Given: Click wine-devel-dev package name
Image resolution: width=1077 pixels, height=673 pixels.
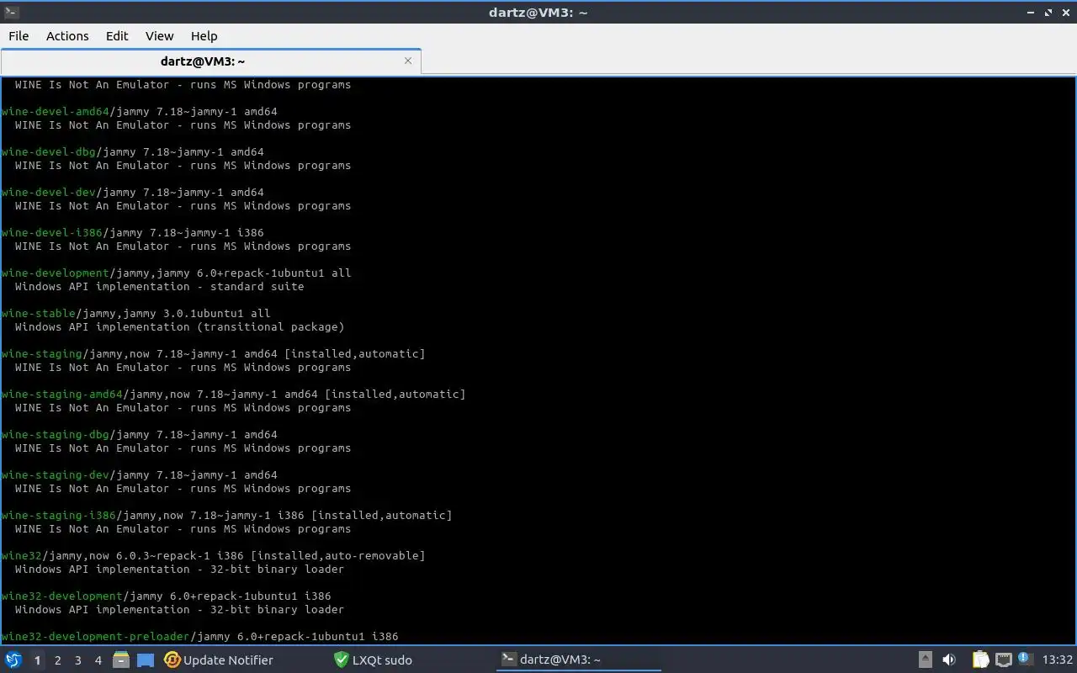Looking at the screenshot, I should (49, 193).
